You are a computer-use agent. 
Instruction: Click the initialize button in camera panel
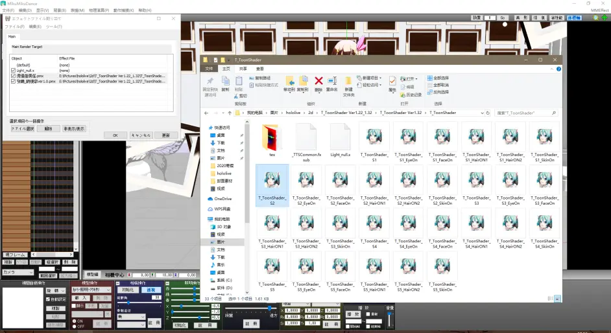click(128, 290)
